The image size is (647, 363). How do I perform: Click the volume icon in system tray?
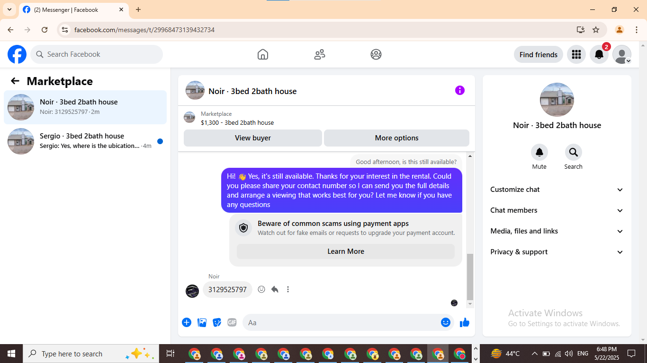tap(569, 354)
